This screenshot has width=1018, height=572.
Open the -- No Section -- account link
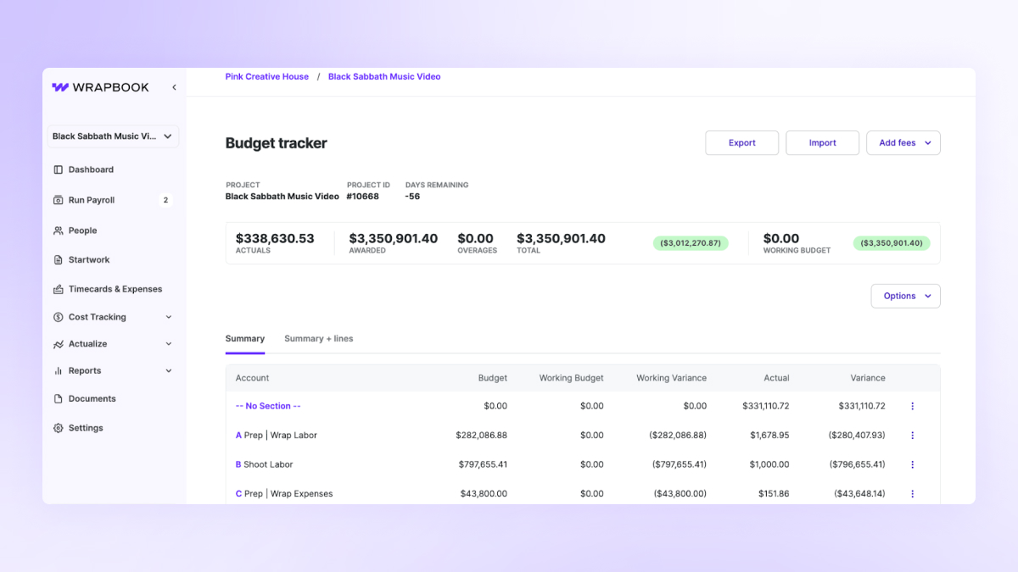click(x=268, y=406)
